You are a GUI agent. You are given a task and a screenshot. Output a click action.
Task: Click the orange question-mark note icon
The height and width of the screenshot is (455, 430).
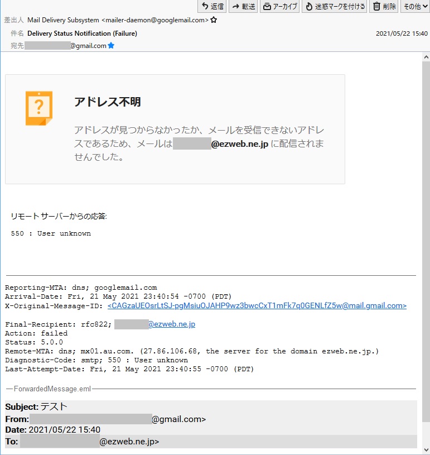click(x=38, y=108)
